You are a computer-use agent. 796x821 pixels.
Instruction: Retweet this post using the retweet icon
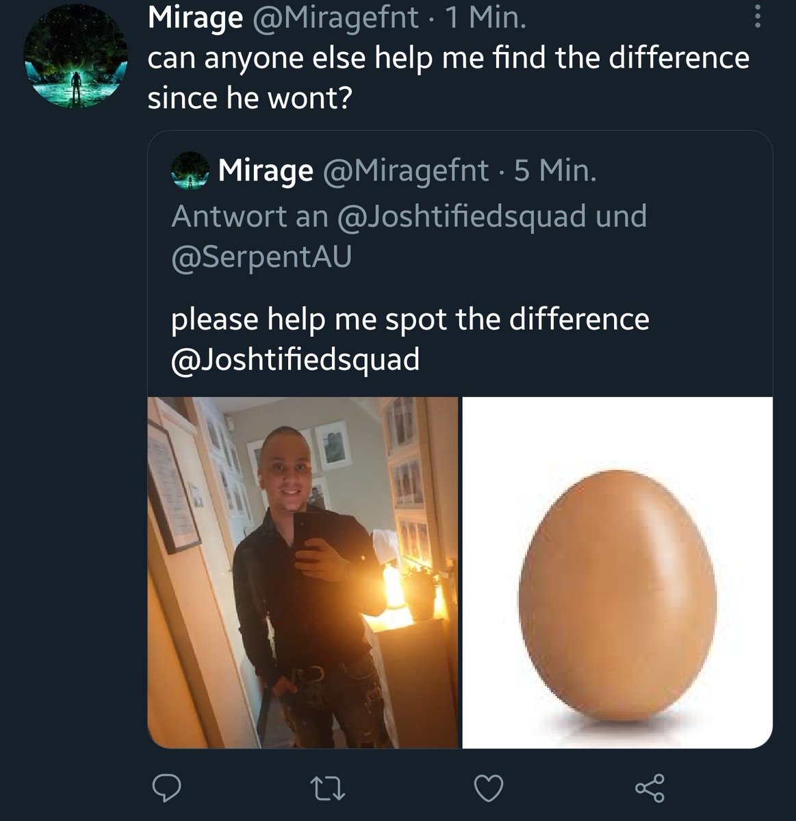pyautogui.click(x=328, y=788)
